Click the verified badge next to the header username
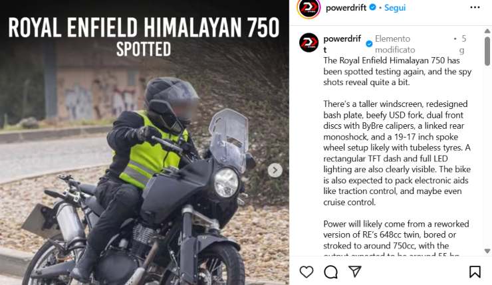 [x=372, y=7]
